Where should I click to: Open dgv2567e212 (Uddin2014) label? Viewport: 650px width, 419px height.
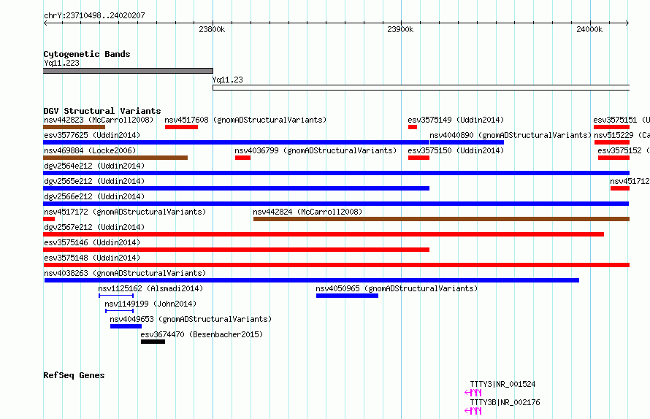tap(94, 227)
